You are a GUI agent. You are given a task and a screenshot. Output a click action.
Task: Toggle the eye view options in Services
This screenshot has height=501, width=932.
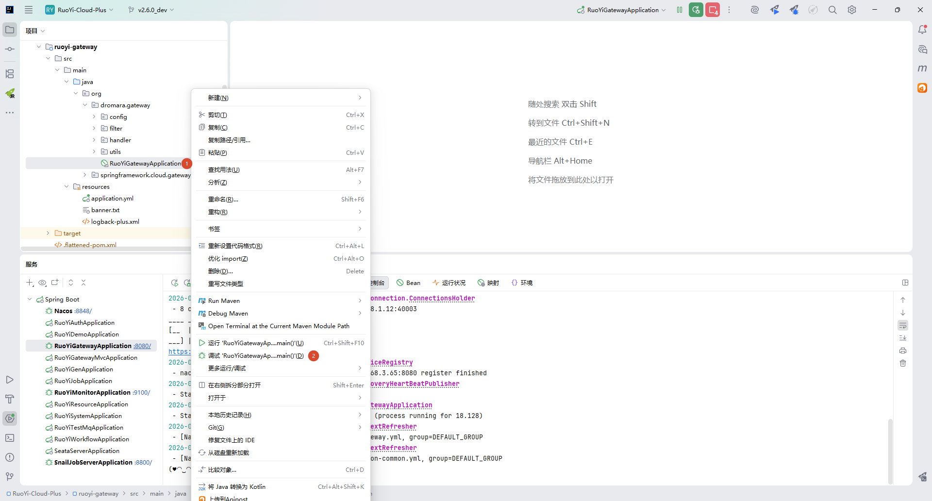tap(42, 283)
